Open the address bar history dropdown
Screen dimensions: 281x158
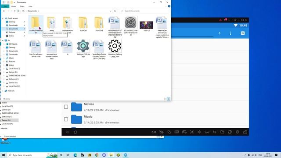click(110, 11)
